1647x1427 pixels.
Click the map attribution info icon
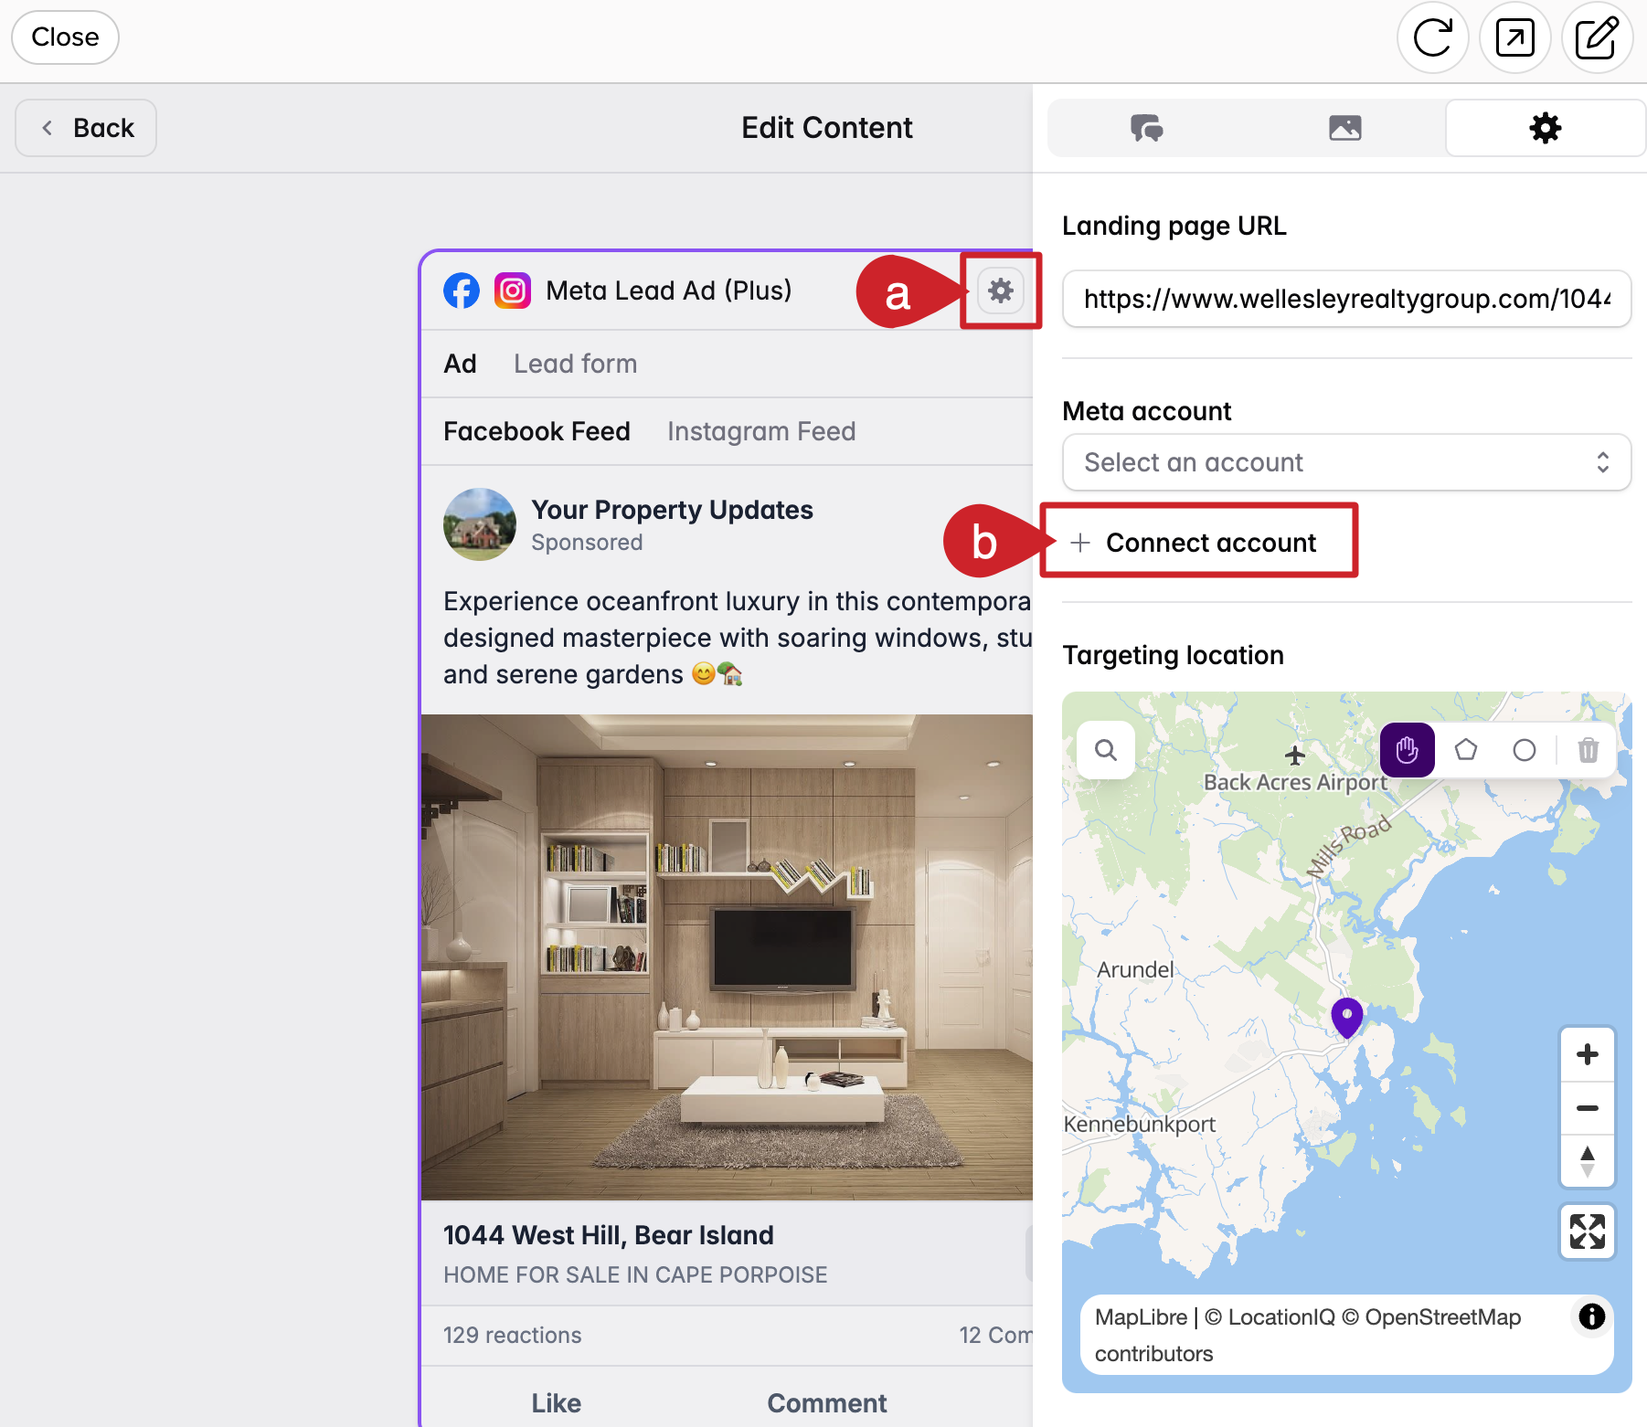1592,1316
